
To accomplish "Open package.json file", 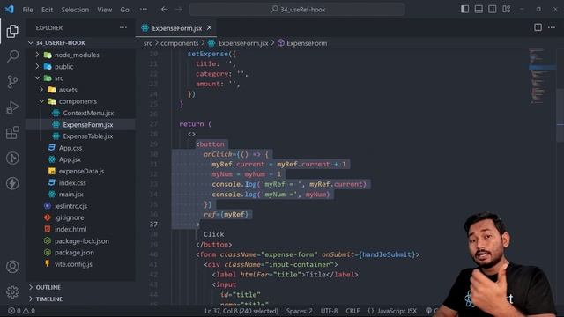I will tap(74, 253).
